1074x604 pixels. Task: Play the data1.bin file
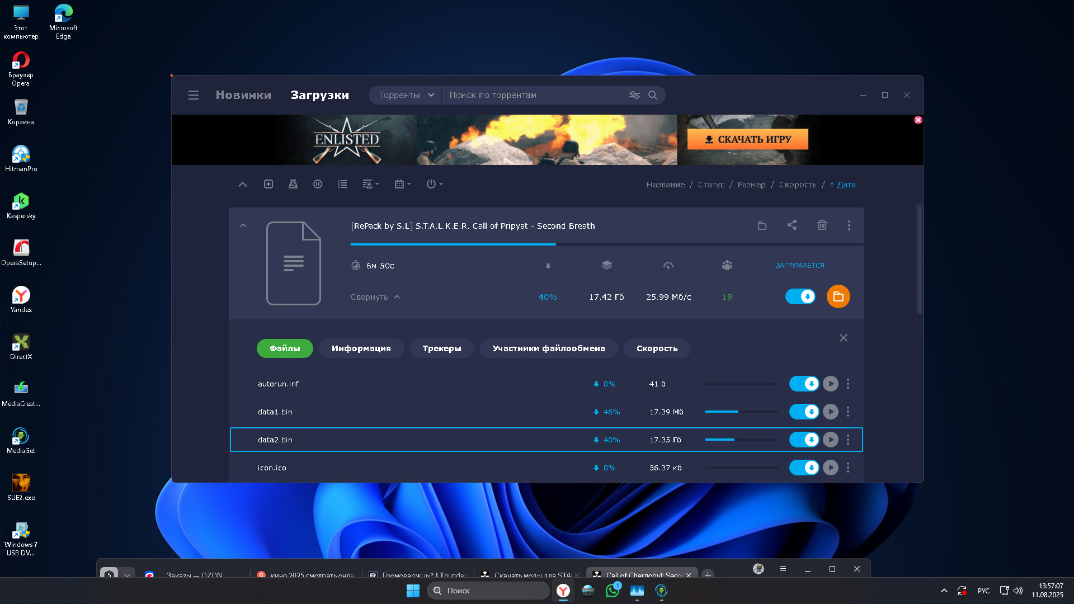point(831,412)
